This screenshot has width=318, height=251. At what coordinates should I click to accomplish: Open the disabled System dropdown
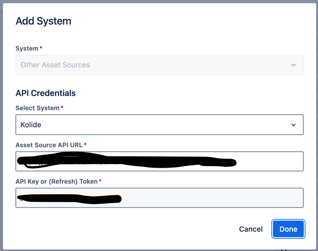click(159, 65)
